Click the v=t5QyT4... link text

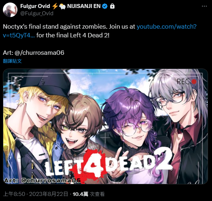point(19,35)
